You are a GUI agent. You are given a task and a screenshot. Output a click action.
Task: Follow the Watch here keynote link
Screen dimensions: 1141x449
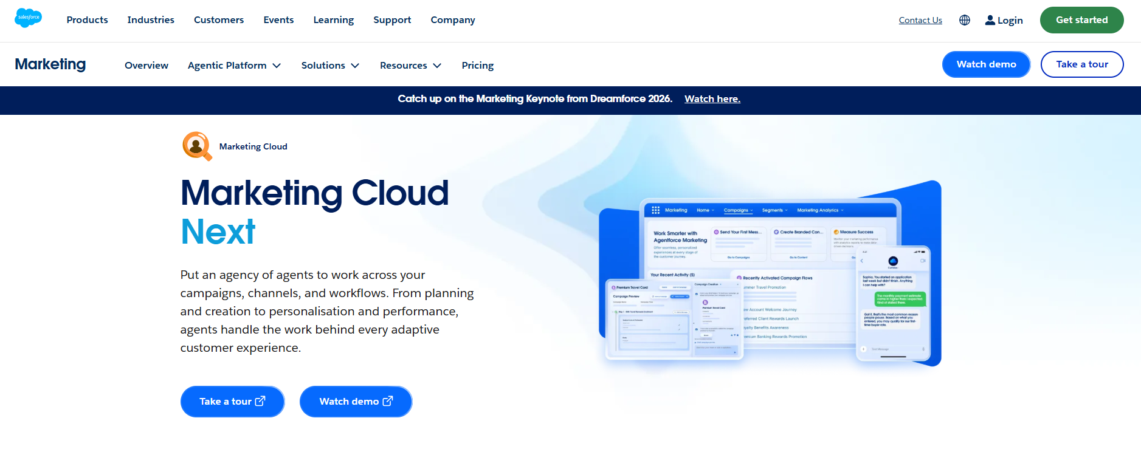[x=712, y=99]
